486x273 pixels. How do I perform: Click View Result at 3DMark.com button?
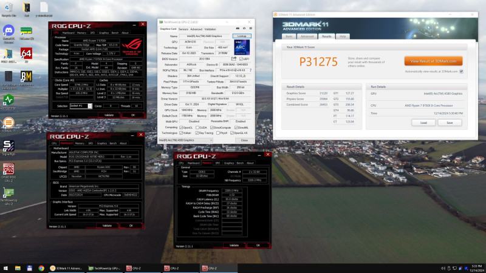(433, 61)
